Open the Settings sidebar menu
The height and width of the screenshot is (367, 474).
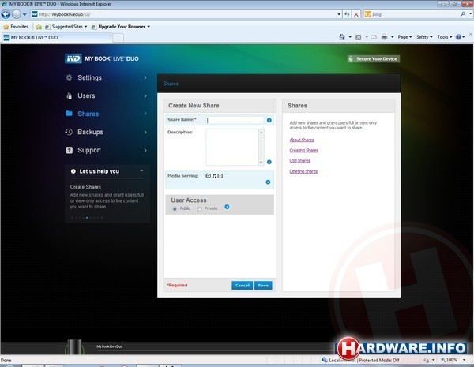(x=107, y=77)
